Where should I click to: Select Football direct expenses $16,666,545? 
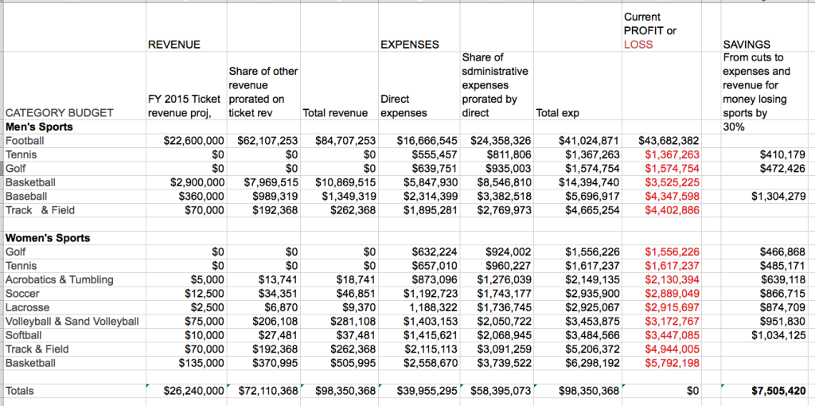427,140
